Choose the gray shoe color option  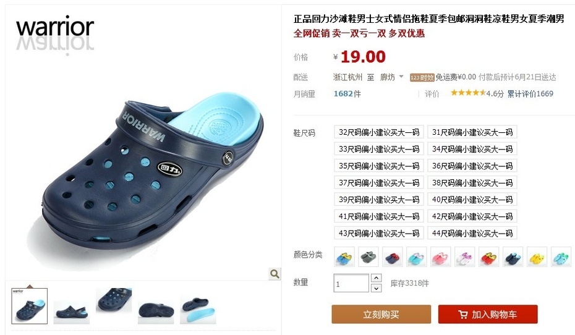368,257
